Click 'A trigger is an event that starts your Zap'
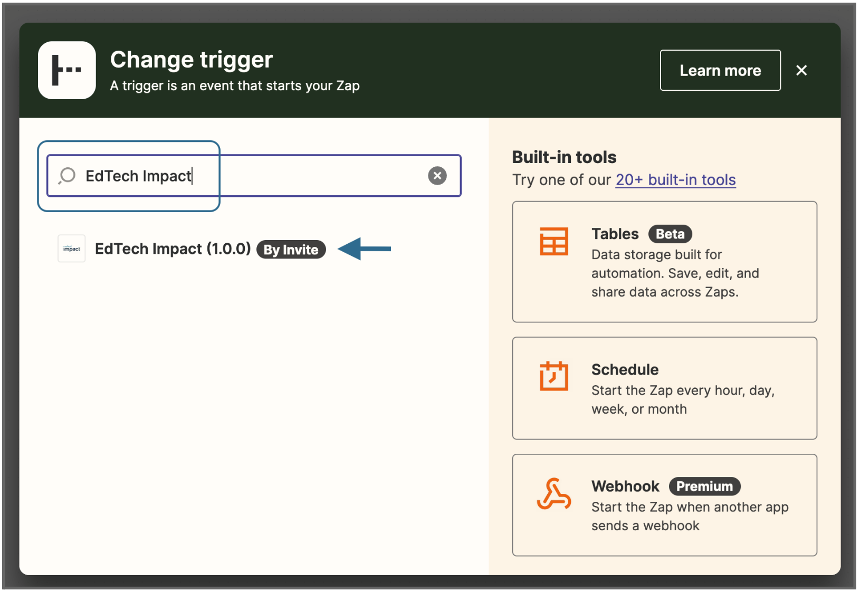Image resolution: width=860 pixels, height=592 pixels. (235, 85)
